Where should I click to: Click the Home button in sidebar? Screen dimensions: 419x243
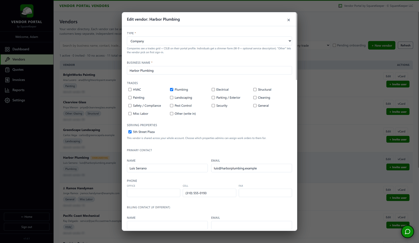[x=27, y=217]
